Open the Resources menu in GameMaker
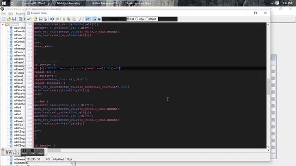 (20, 13)
